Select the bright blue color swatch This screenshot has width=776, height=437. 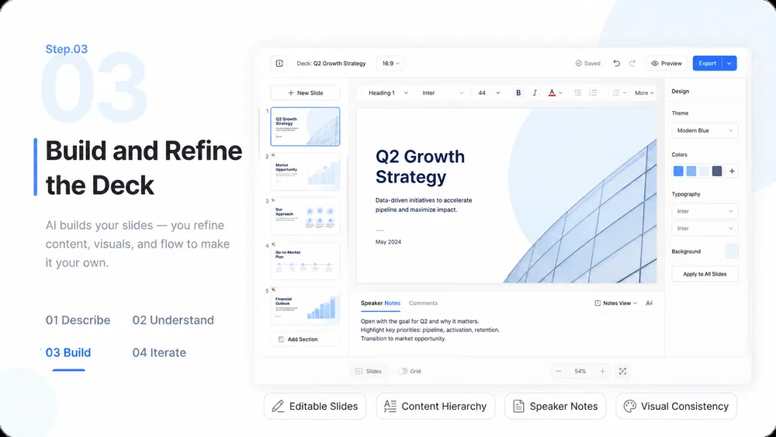(x=678, y=172)
